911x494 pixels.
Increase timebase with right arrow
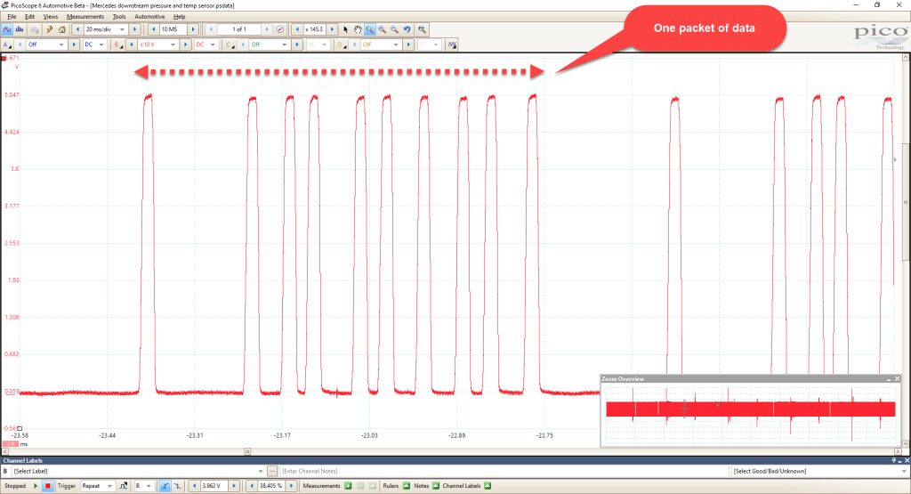tap(134, 29)
